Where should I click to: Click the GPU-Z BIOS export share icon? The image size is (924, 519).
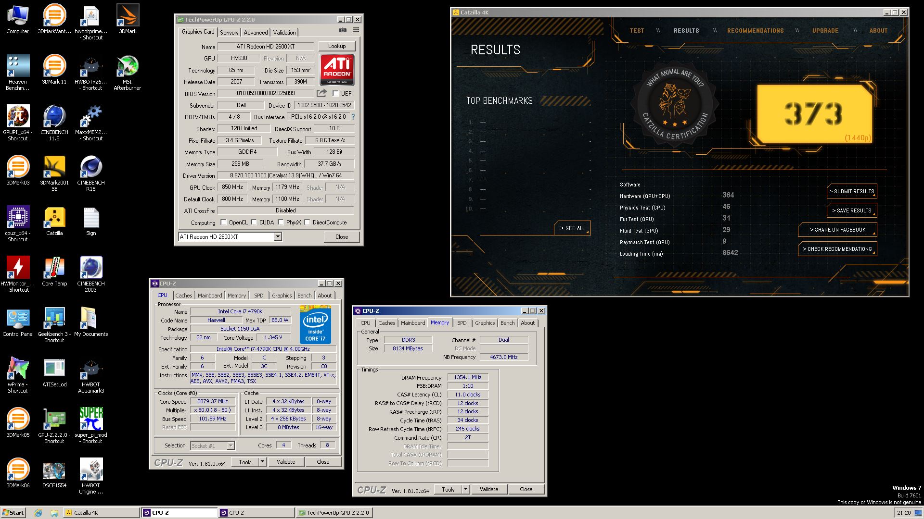pos(321,93)
